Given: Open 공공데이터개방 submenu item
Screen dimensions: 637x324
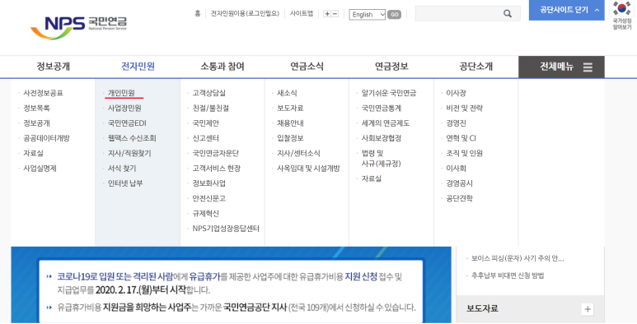Looking at the screenshot, I should coord(46,138).
